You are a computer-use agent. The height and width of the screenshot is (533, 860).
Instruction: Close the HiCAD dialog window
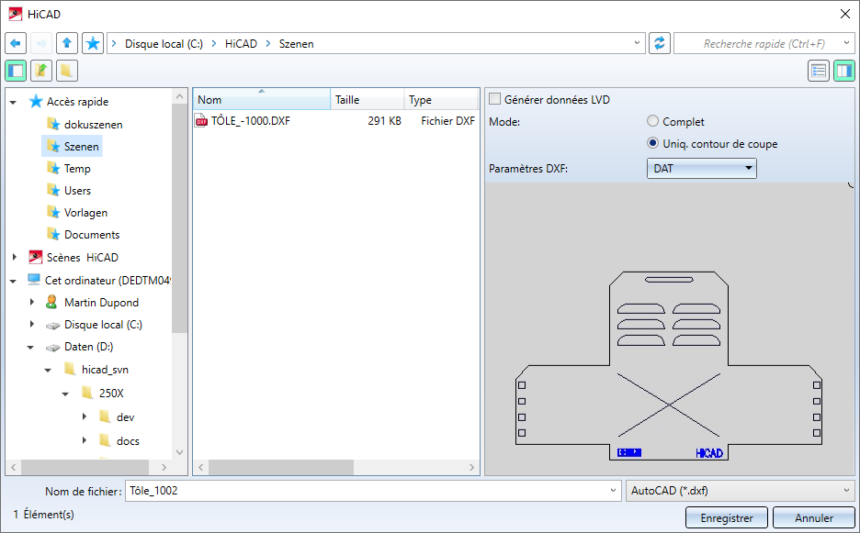point(845,15)
